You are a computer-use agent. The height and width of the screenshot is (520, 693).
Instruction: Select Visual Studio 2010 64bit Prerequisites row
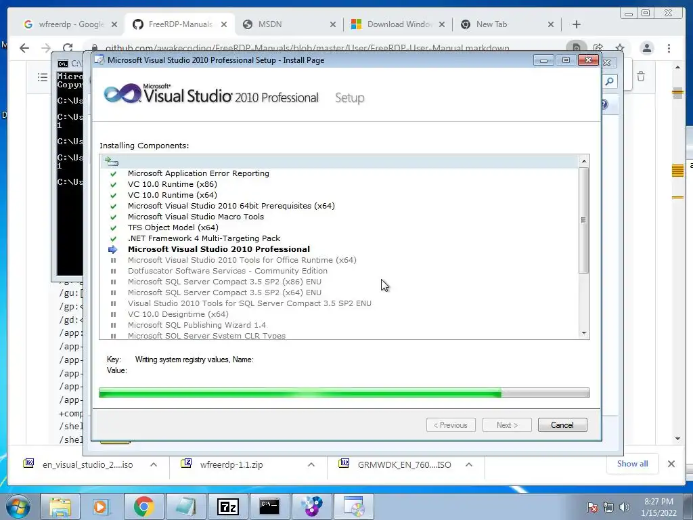231,206
